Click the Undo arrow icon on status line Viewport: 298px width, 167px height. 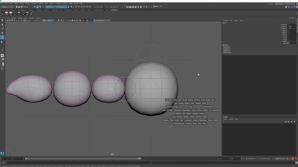[25, 7]
